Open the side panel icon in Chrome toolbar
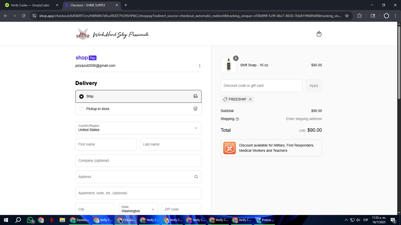 (x=373, y=16)
